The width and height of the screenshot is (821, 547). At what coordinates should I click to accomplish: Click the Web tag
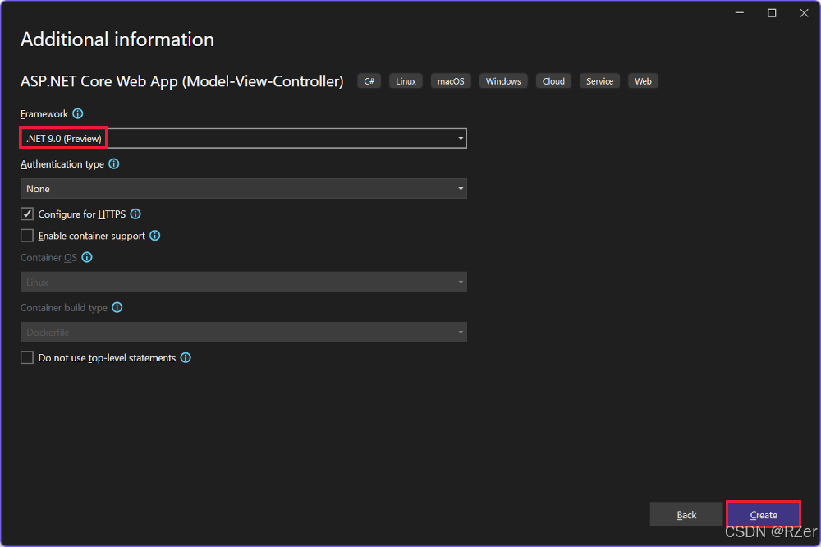tap(643, 81)
